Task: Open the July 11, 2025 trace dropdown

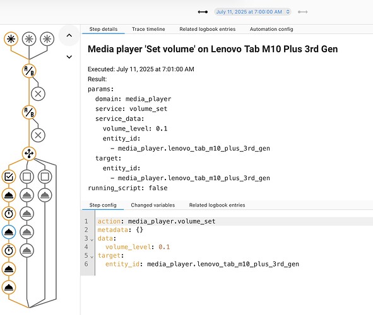Action: coord(252,11)
